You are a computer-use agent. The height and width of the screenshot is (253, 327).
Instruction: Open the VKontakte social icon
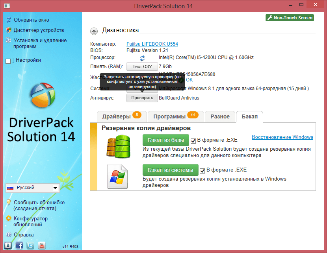(x=8, y=245)
